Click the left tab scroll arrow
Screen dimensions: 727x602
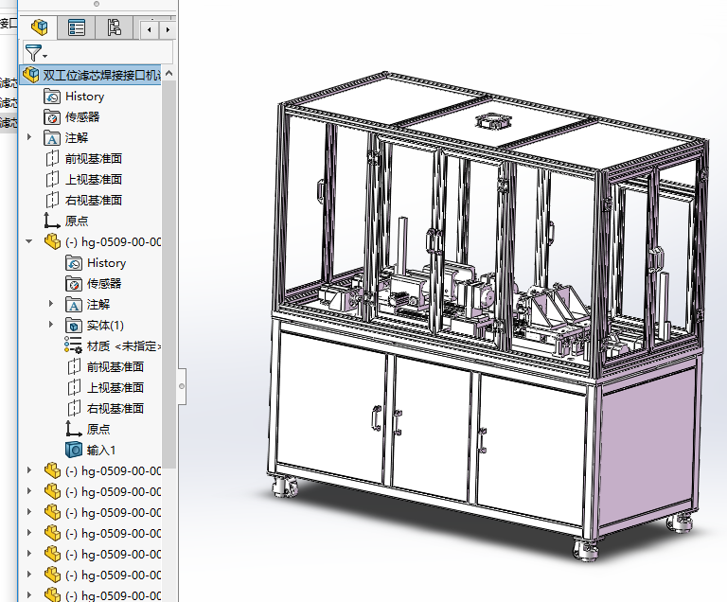click(150, 29)
